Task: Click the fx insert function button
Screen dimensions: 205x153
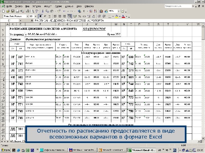Action: (x=32, y=21)
